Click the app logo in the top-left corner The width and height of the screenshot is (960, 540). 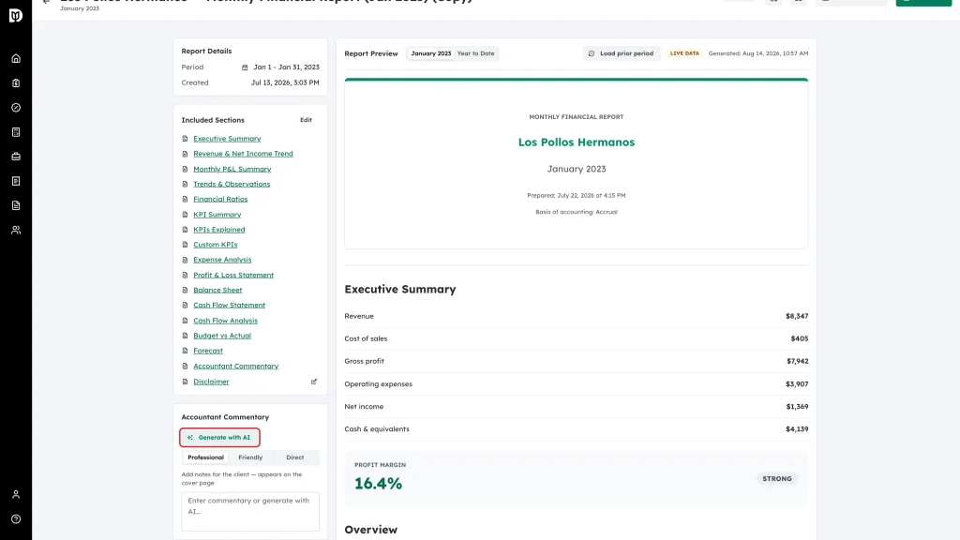point(16,15)
